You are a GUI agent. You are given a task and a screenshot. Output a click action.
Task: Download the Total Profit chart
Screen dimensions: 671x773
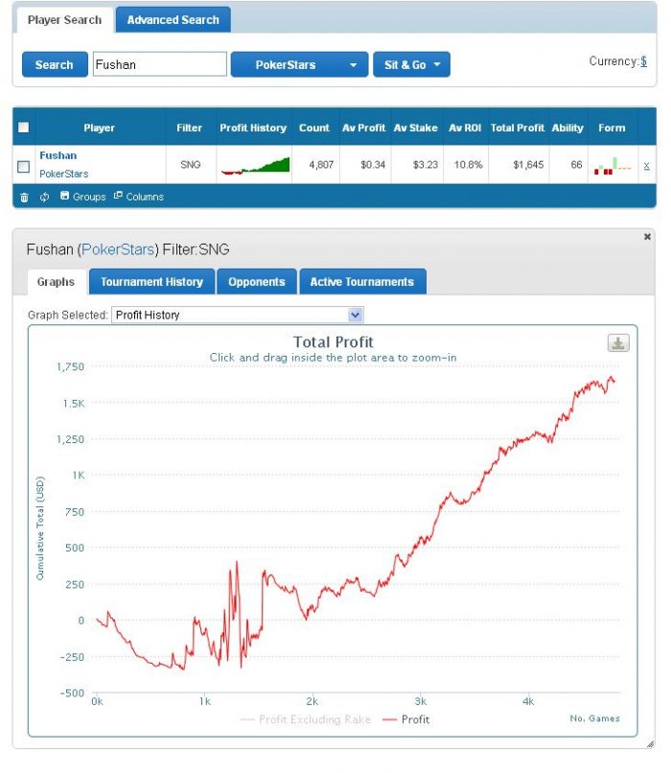618,343
